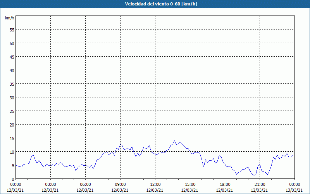
Task: Select the 0 value on the y-axis
Action: tap(13, 179)
